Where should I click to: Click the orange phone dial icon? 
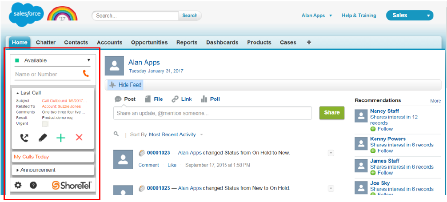coord(86,74)
